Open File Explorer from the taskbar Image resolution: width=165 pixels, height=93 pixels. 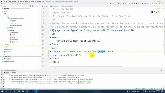pos(19,91)
